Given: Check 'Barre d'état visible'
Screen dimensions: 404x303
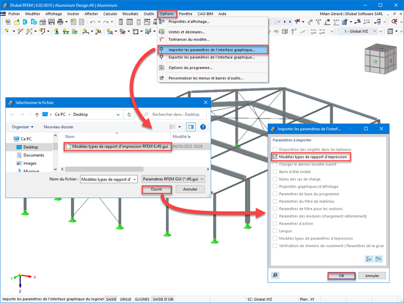Looking at the screenshot, I should (x=275, y=172).
